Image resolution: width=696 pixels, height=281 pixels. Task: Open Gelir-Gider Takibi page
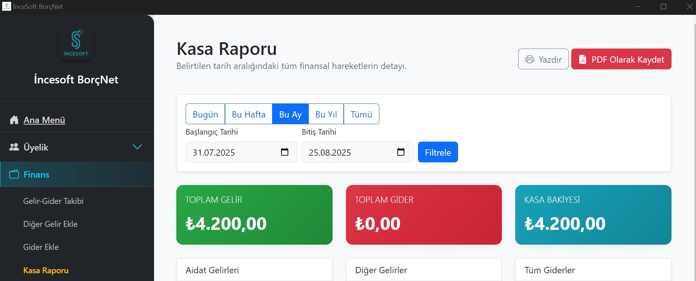click(x=53, y=201)
